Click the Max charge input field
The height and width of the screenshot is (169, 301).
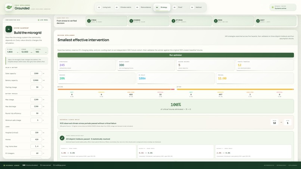(36, 100)
